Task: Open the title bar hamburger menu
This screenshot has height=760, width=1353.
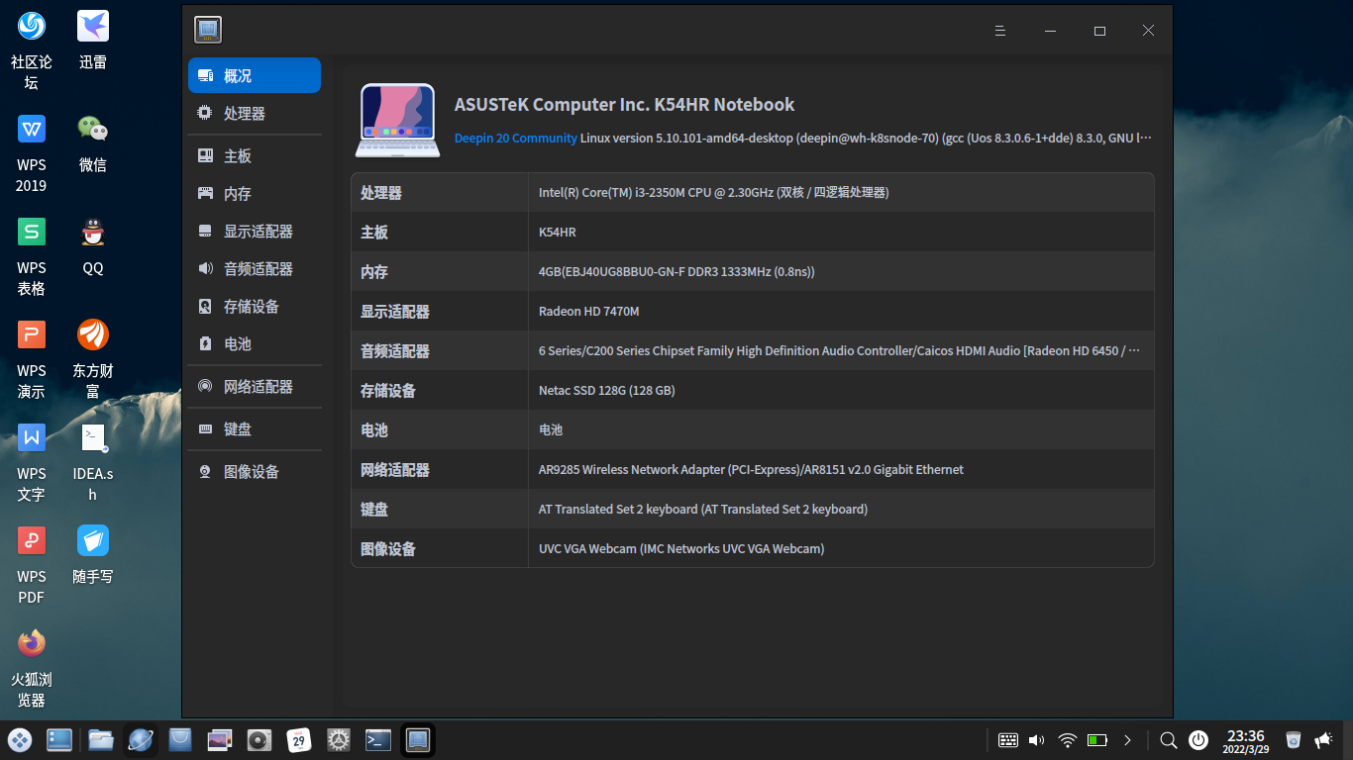Action: 1000,31
